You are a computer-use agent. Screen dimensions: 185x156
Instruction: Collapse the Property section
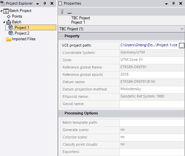tap(61, 37)
